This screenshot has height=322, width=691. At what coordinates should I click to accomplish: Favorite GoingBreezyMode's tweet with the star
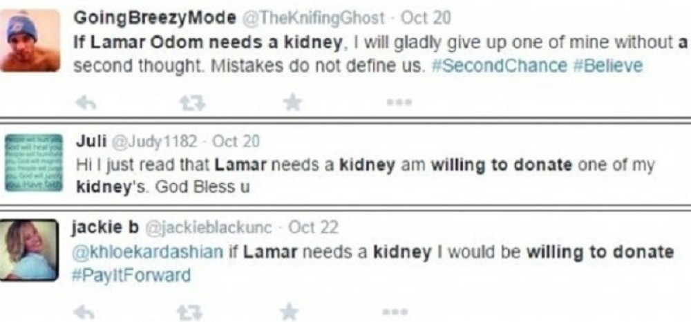pyautogui.click(x=292, y=102)
